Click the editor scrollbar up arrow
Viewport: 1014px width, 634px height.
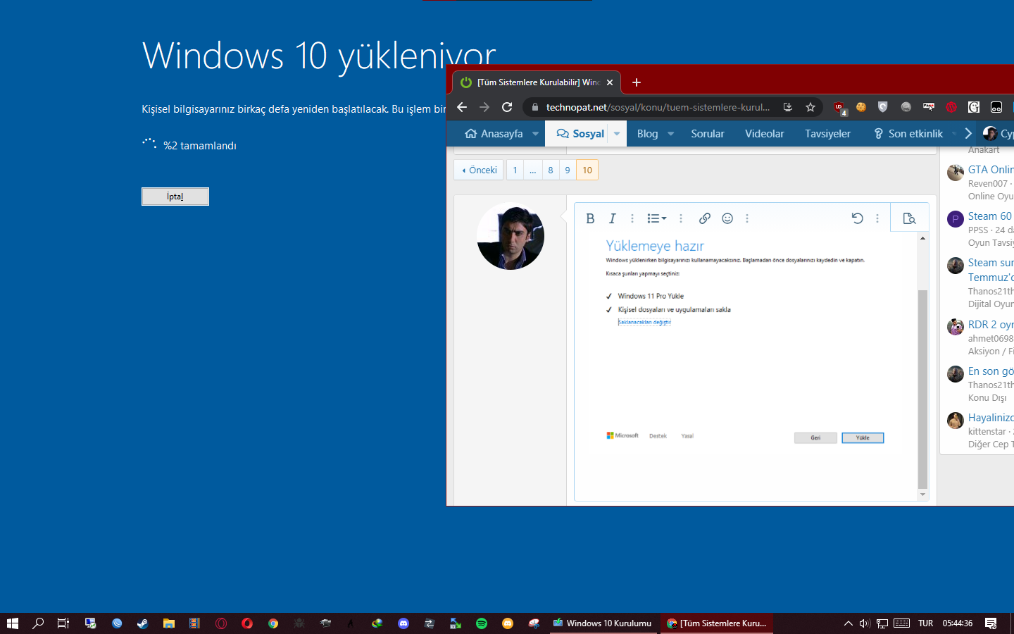coord(922,238)
